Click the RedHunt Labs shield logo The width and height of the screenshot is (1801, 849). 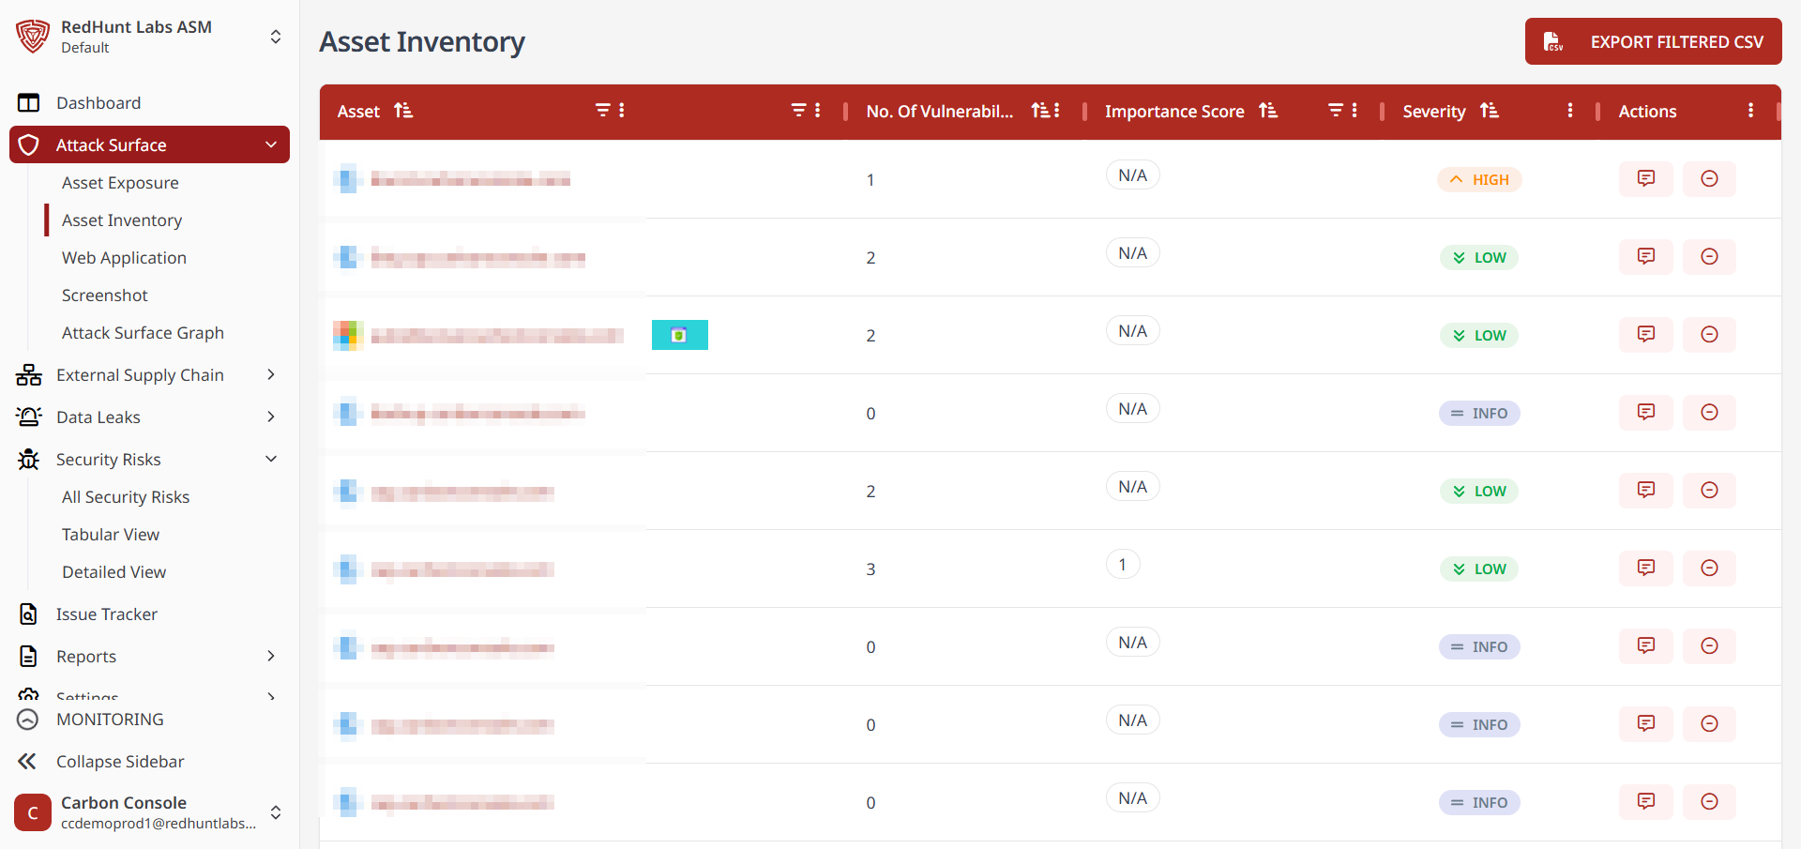(33, 37)
